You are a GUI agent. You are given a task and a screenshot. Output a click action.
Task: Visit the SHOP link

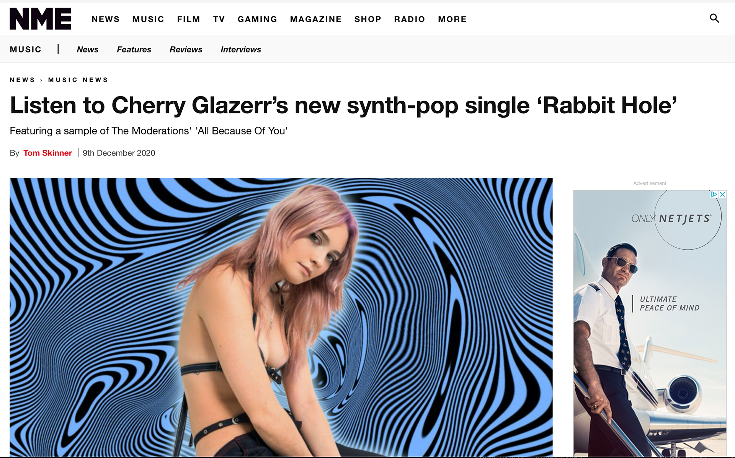pyautogui.click(x=368, y=19)
